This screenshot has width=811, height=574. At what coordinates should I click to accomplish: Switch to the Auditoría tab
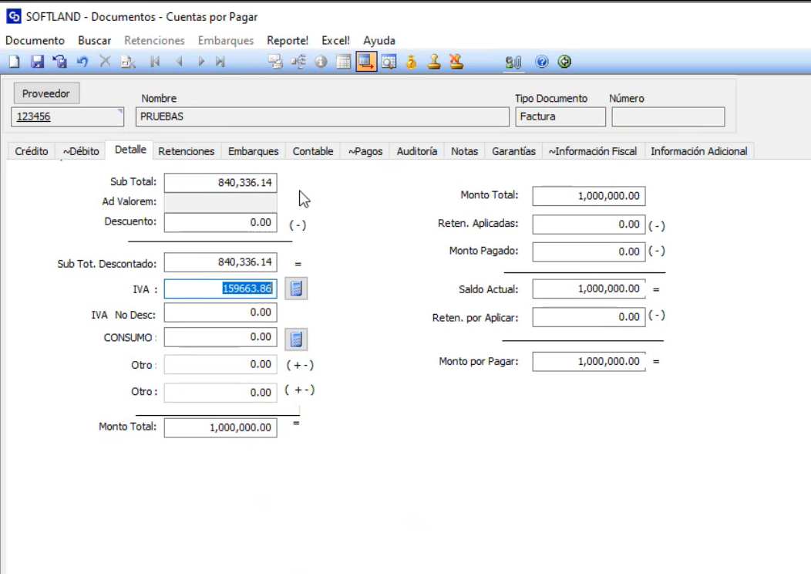[x=417, y=151]
